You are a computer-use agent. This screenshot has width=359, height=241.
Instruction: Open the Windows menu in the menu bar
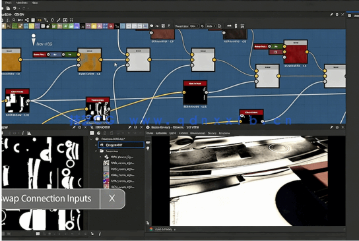point(22,3)
